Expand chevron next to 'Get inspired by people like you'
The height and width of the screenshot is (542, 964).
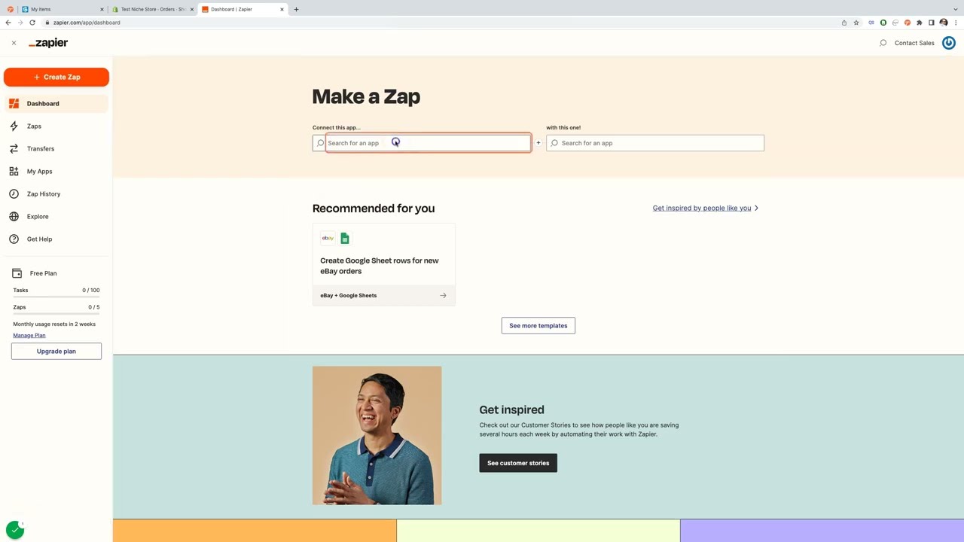tap(756, 208)
